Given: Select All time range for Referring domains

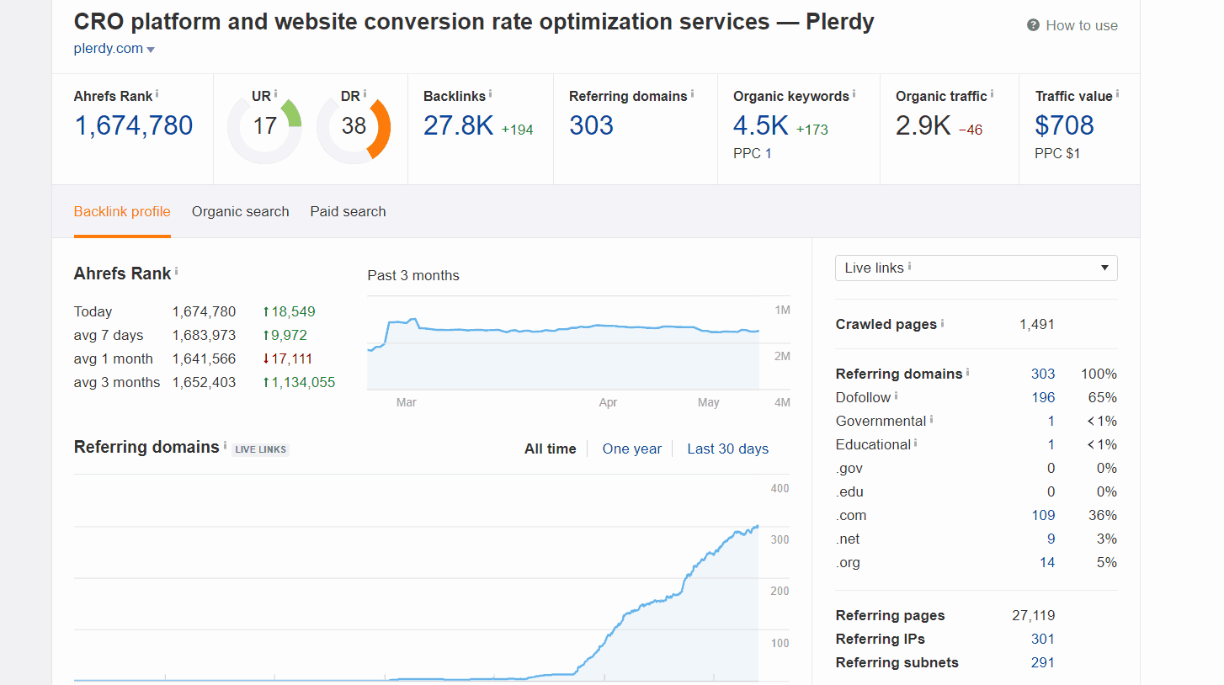Looking at the screenshot, I should [551, 449].
